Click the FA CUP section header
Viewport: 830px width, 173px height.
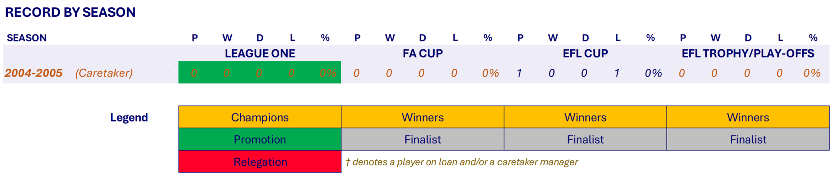coord(423,54)
